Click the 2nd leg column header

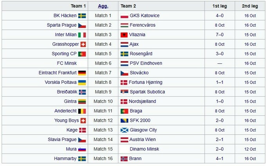(x=250, y=6)
